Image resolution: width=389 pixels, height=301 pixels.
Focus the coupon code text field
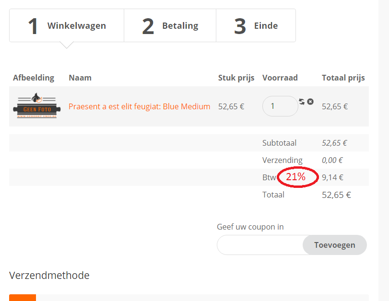260,245
